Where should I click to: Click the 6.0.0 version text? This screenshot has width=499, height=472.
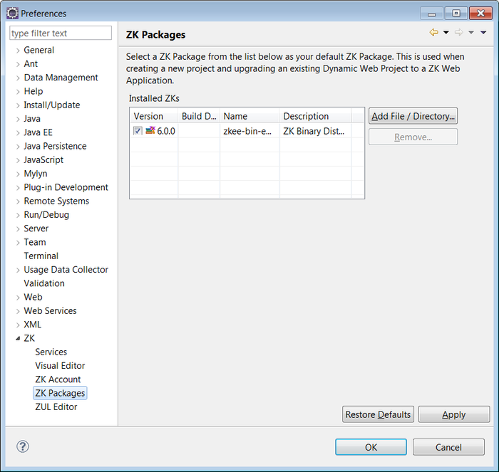point(166,131)
